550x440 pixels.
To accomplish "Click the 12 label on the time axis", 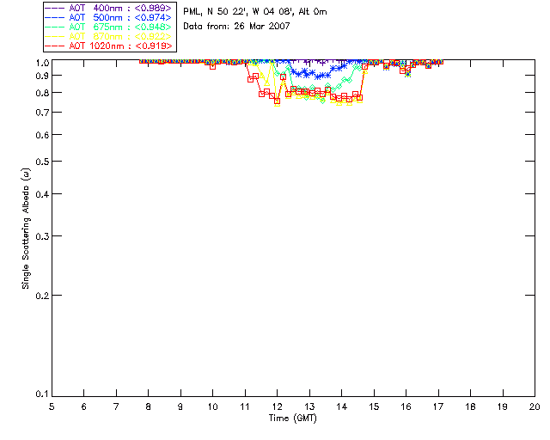I will click(277, 406).
